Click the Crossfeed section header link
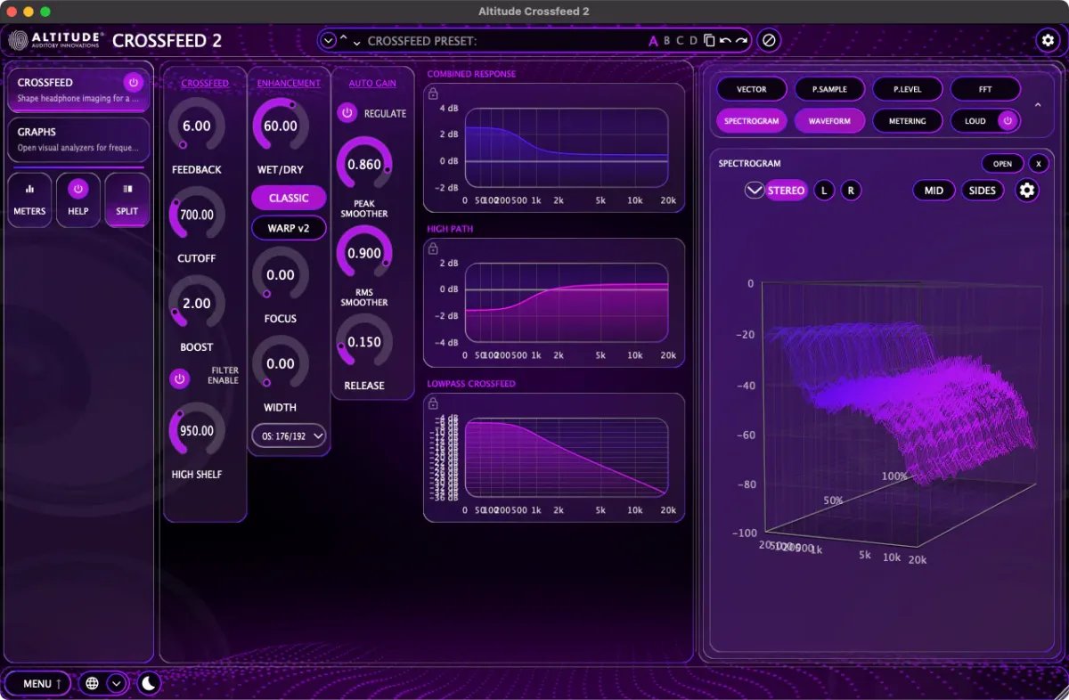Viewport: 1069px width, 700px height. coord(205,83)
